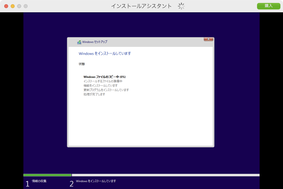
Task: Click the green progress bar for 情報の収集
Action: [47, 175]
